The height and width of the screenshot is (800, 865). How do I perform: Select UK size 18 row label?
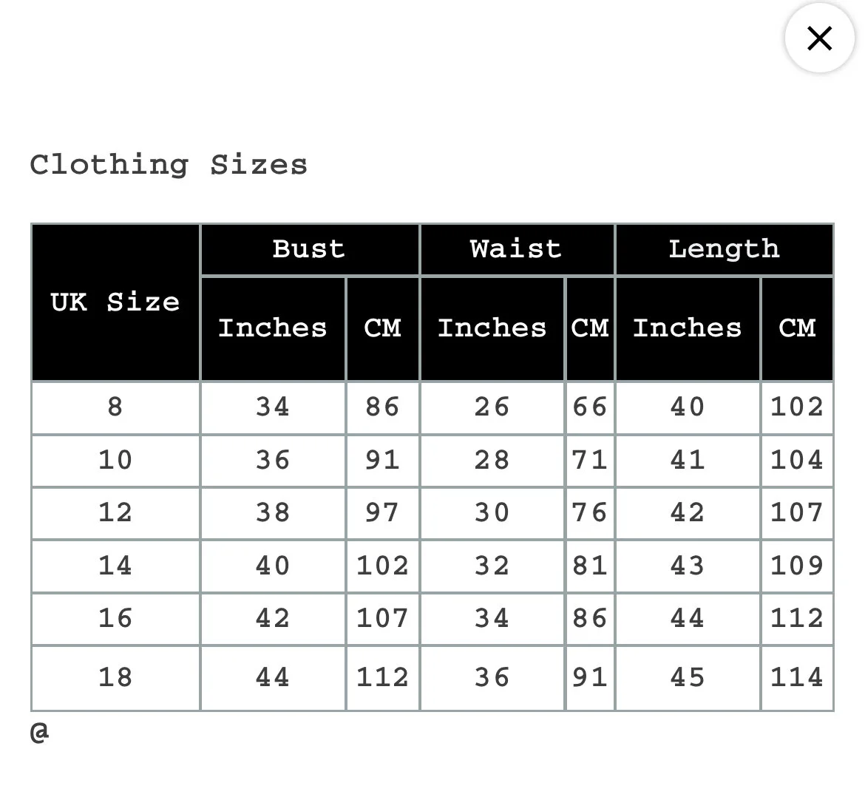115,678
